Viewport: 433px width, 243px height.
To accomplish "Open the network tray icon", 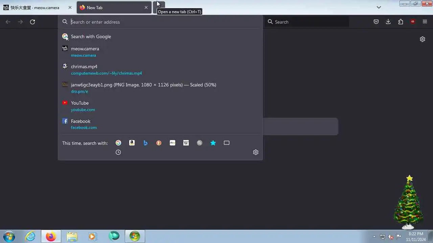I will tap(383, 237).
